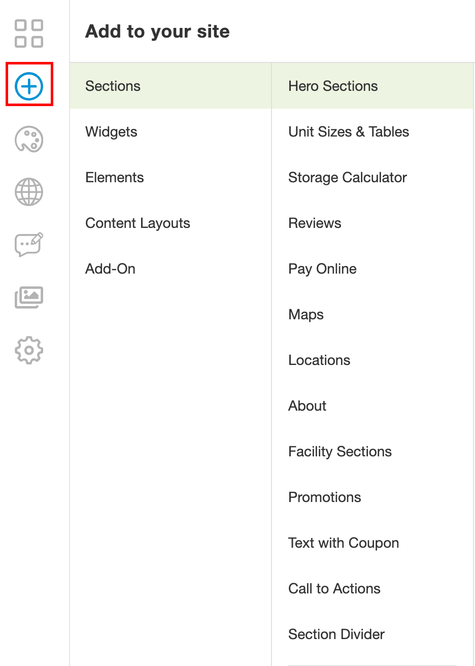The image size is (475, 666).
Task: Choose Call to Actions section
Action: [334, 589]
